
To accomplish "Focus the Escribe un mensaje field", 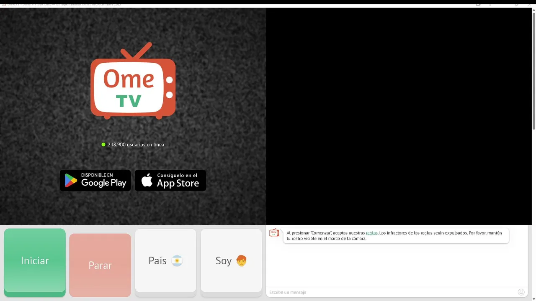I will coord(392,292).
